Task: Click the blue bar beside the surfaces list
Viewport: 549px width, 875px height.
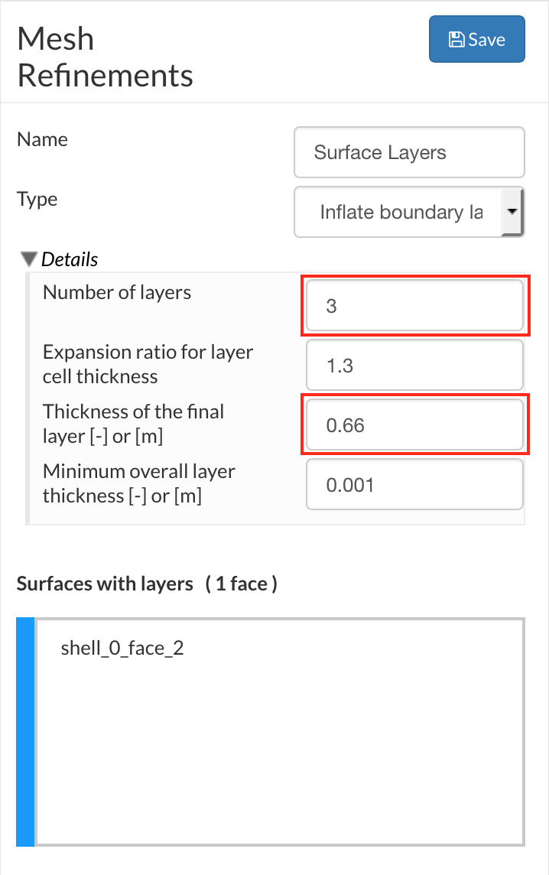Action: click(x=25, y=731)
